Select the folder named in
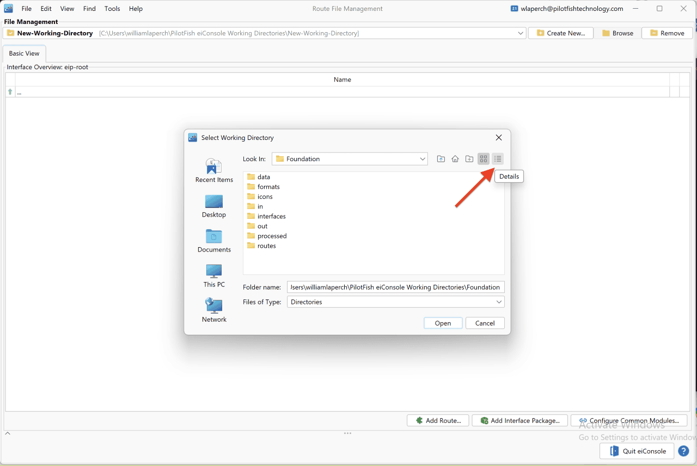Viewport: 697px width, 466px height. pos(255,206)
